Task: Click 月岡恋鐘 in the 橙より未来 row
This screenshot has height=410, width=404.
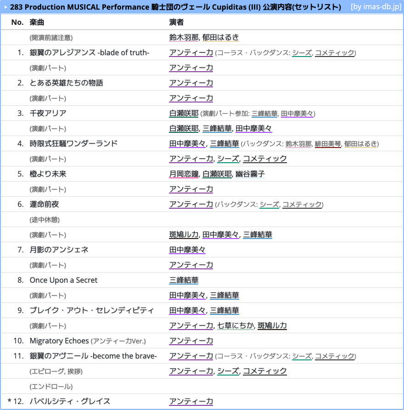Action: point(184,174)
